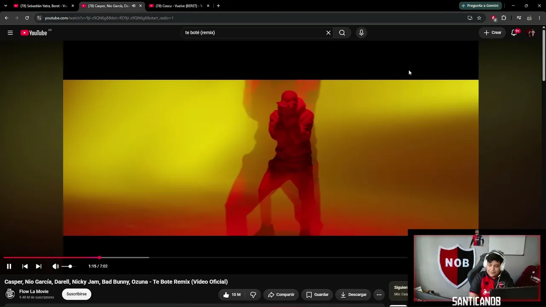Close the Casper, Nio García tab
The width and height of the screenshot is (546, 307).
tap(140, 6)
